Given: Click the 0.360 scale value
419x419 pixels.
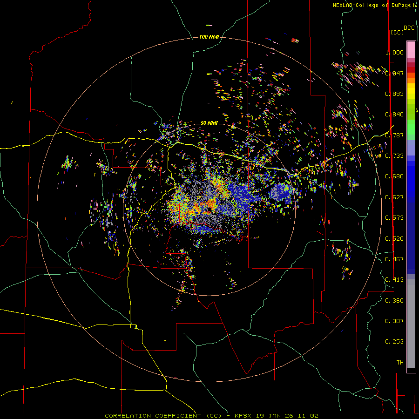Looking at the screenshot, I should click(394, 301).
